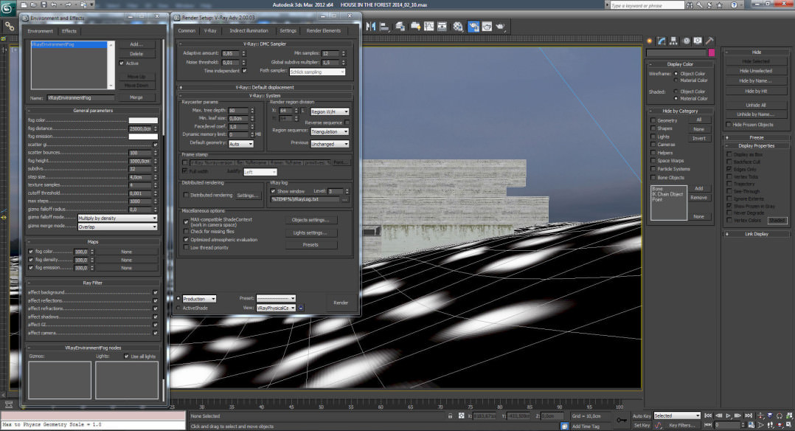Viewport: 795px width, 431px height.
Task: Select the Motion panel icon
Action: coord(685,41)
